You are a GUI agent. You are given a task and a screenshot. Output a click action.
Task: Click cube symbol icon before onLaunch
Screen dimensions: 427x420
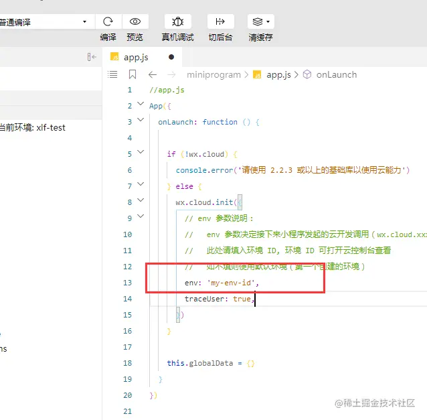click(307, 74)
